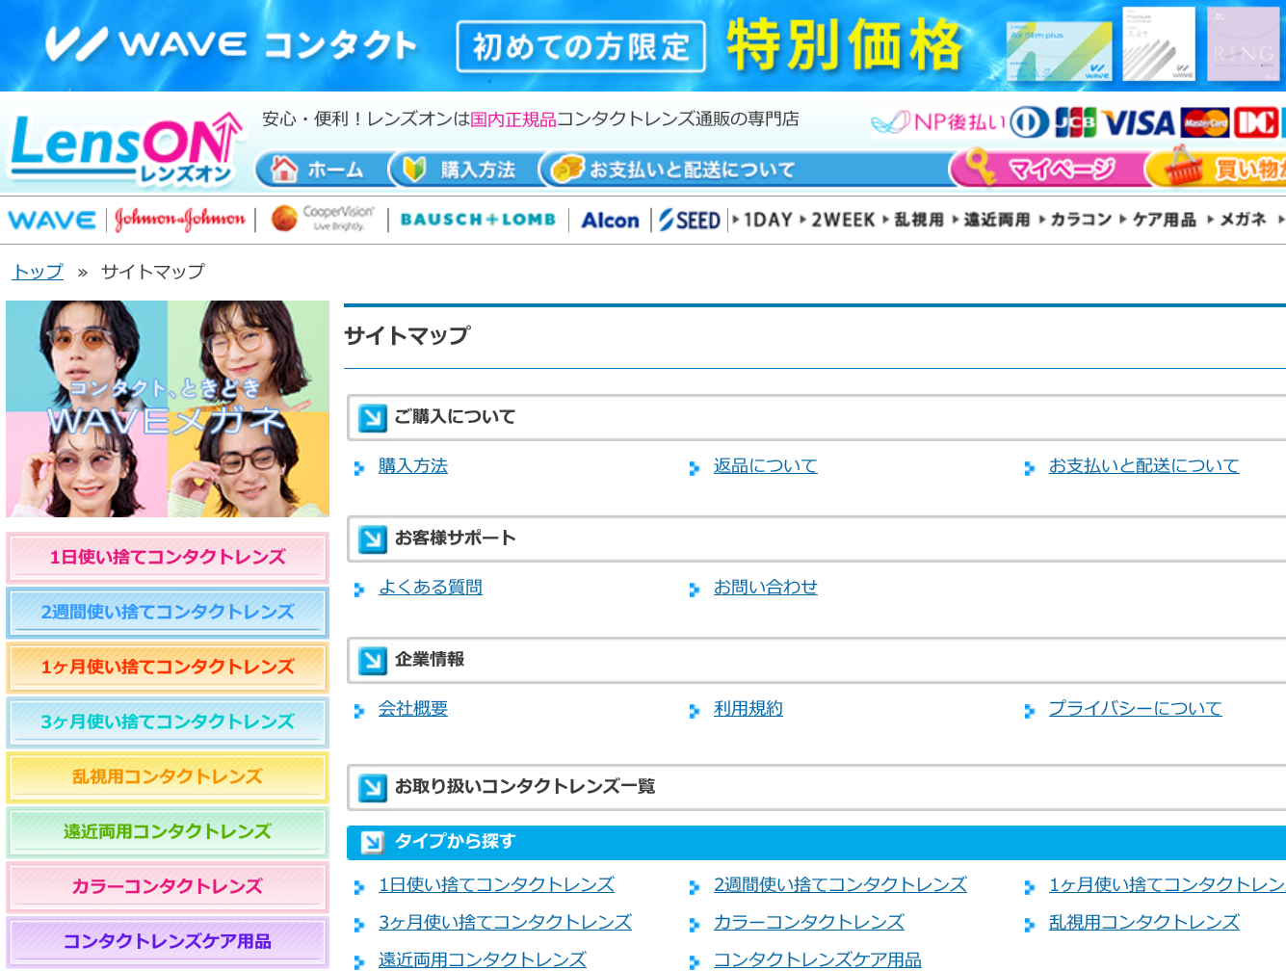Click the Bausch+Lomb brand logo

pos(478,220)
